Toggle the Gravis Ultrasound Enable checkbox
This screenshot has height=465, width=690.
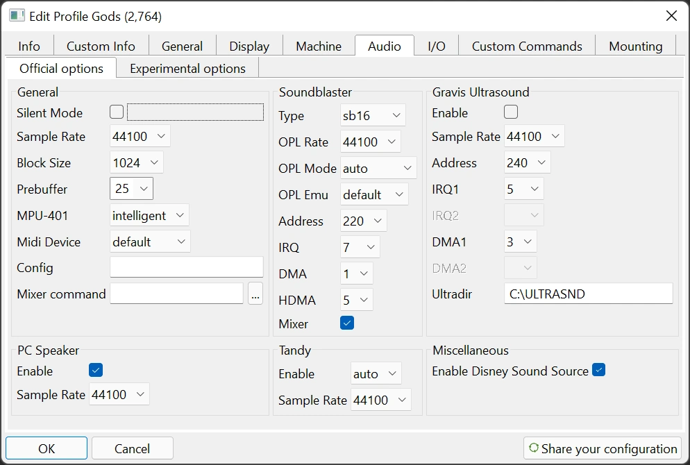point(511,112)
